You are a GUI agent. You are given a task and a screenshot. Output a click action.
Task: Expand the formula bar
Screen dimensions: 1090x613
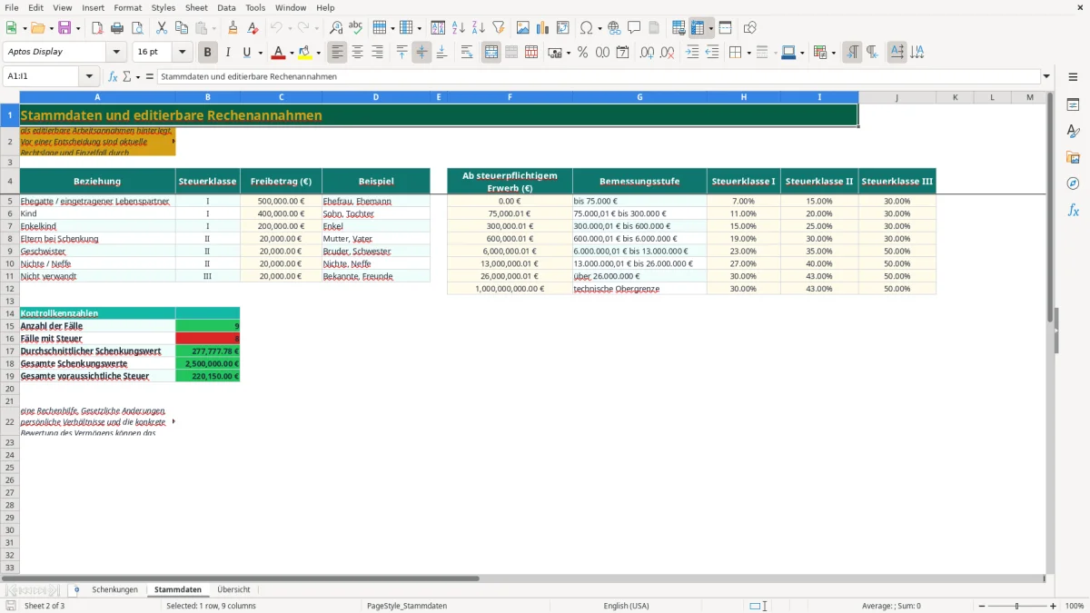[x=1046, y=76]
